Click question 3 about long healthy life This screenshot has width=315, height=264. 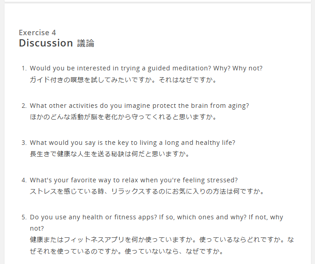tap(132, 143)
